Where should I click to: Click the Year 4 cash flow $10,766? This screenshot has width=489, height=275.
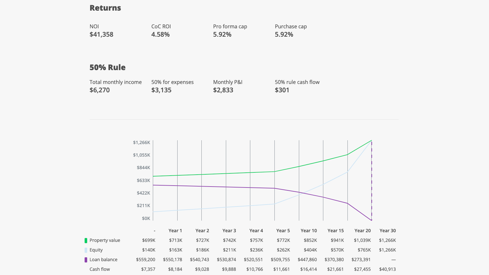pos(255,269)
